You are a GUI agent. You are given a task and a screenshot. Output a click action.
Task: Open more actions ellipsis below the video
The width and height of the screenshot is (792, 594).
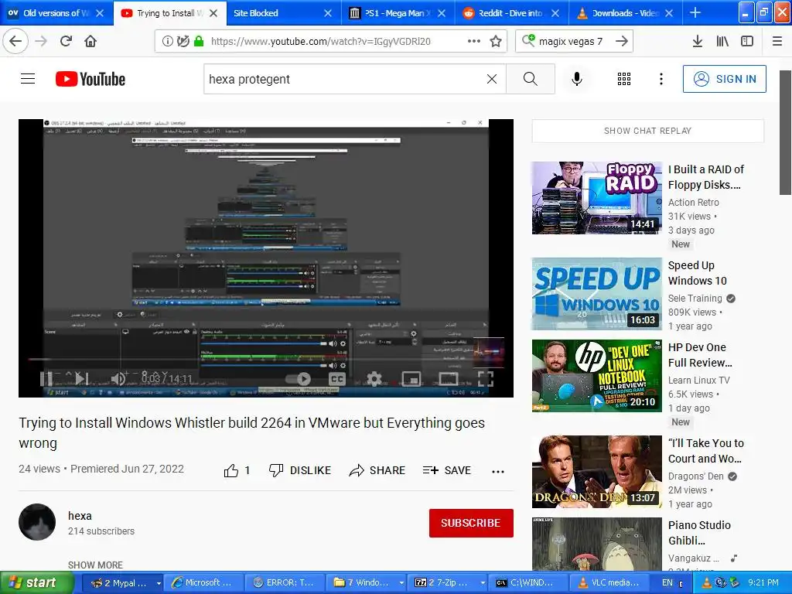click(x=498, y=471)
